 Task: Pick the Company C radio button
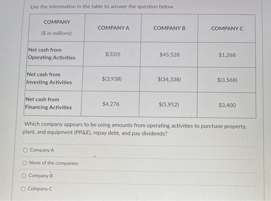(x=23, y=189)
